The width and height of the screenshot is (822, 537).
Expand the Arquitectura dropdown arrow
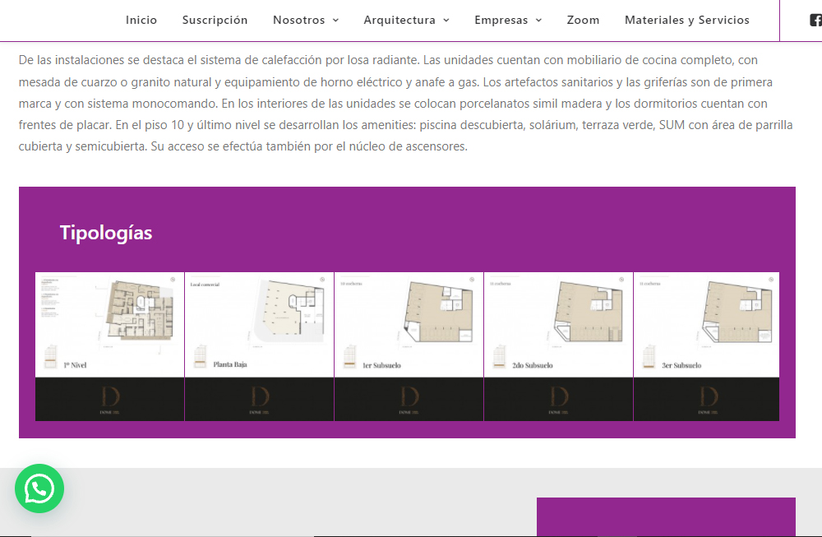click(x=446, y=21)
